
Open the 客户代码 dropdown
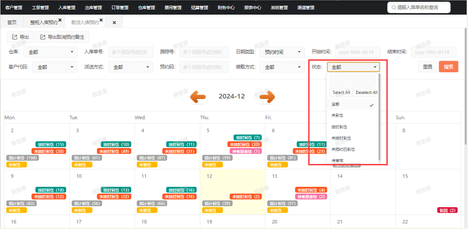(55, 67)
